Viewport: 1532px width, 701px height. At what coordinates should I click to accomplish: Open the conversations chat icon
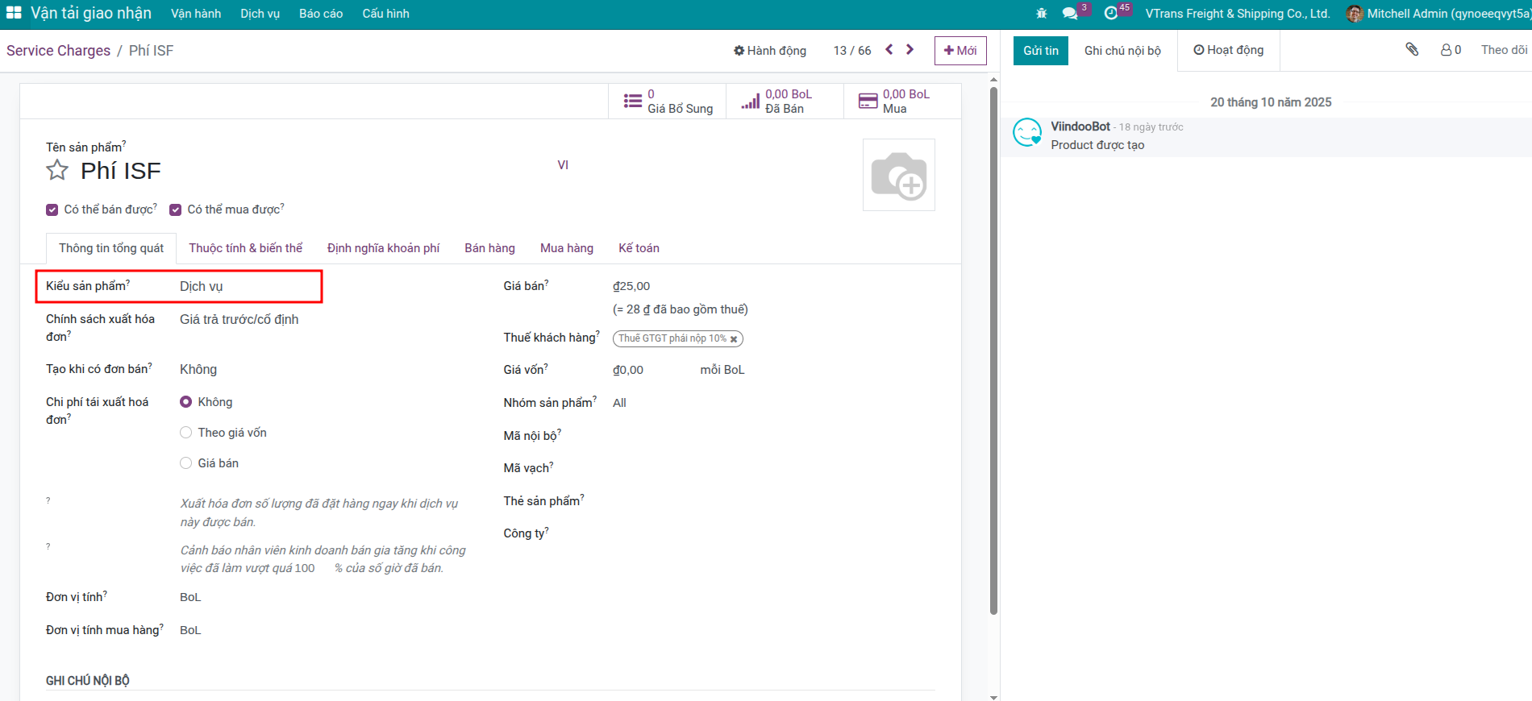[1070, 14]
